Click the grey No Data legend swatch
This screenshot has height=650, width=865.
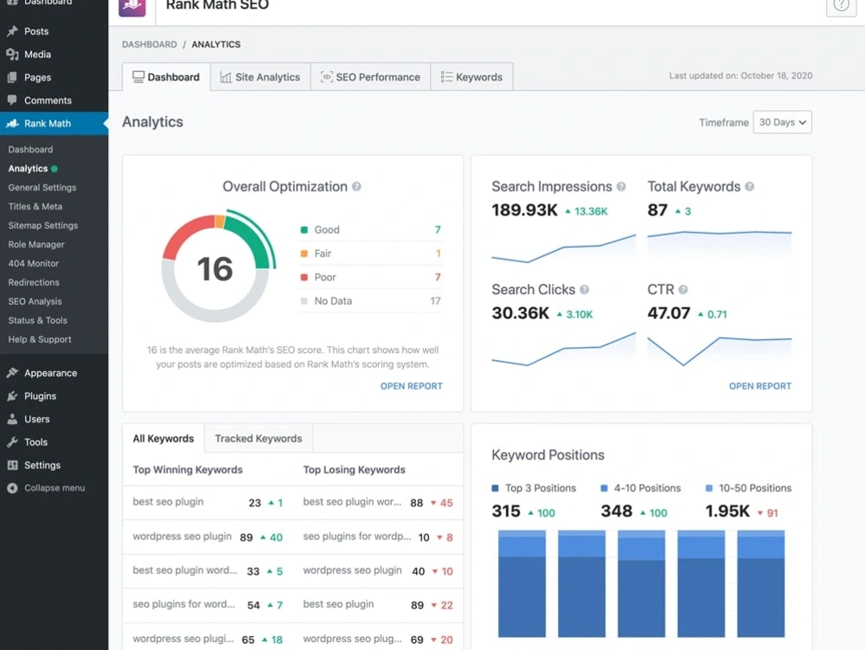coord(304,300)
